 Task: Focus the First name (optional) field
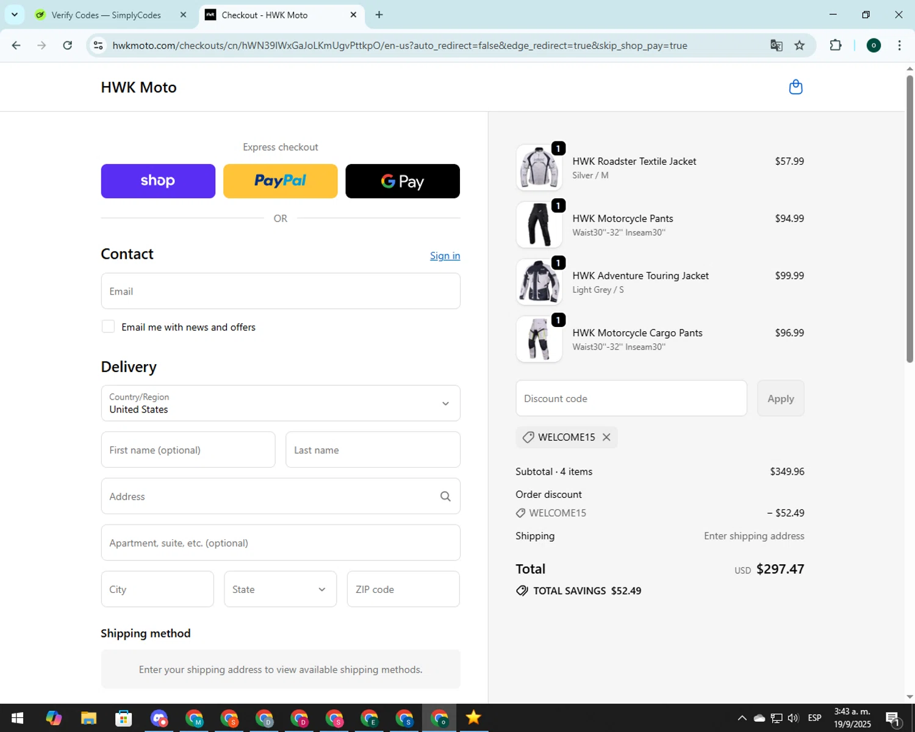pos(188,450)
